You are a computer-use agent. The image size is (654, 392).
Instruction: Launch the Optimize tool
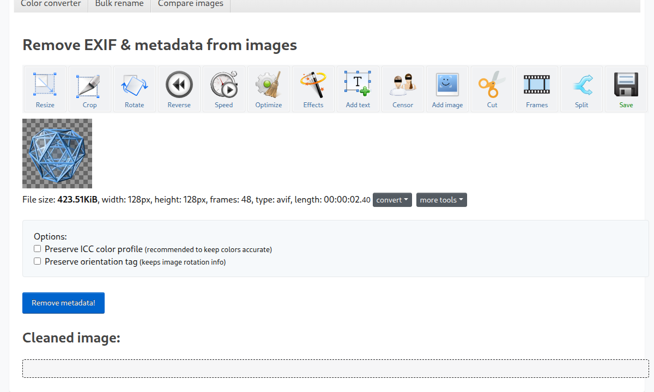[x=269, y=89]
